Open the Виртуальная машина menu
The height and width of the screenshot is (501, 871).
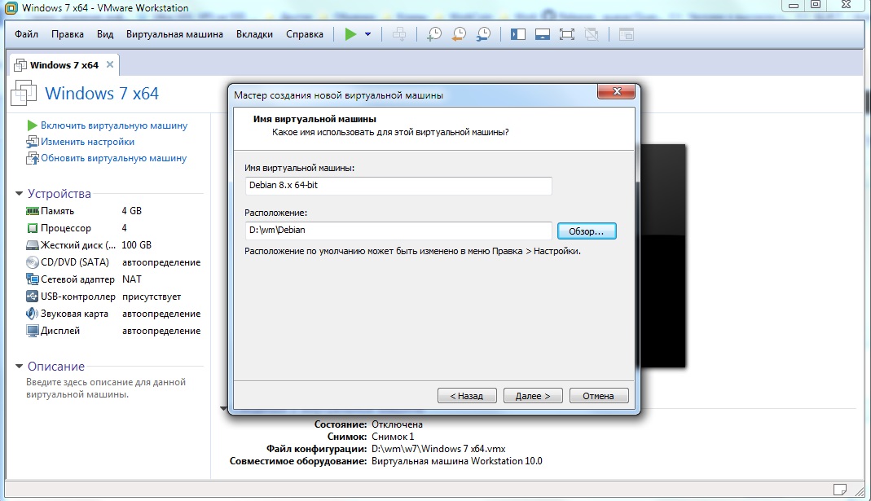[174, 34]
